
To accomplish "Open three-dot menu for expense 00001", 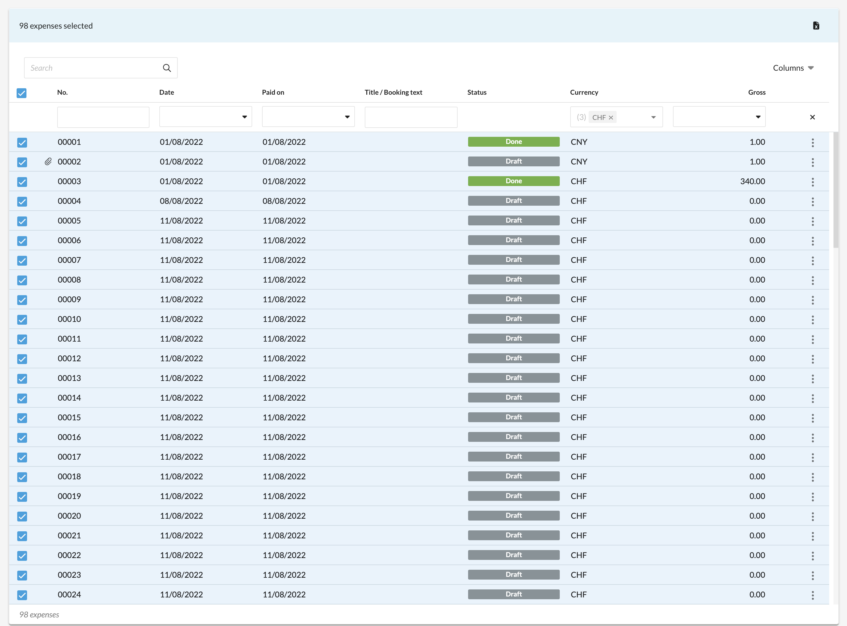I will [813, 142].
